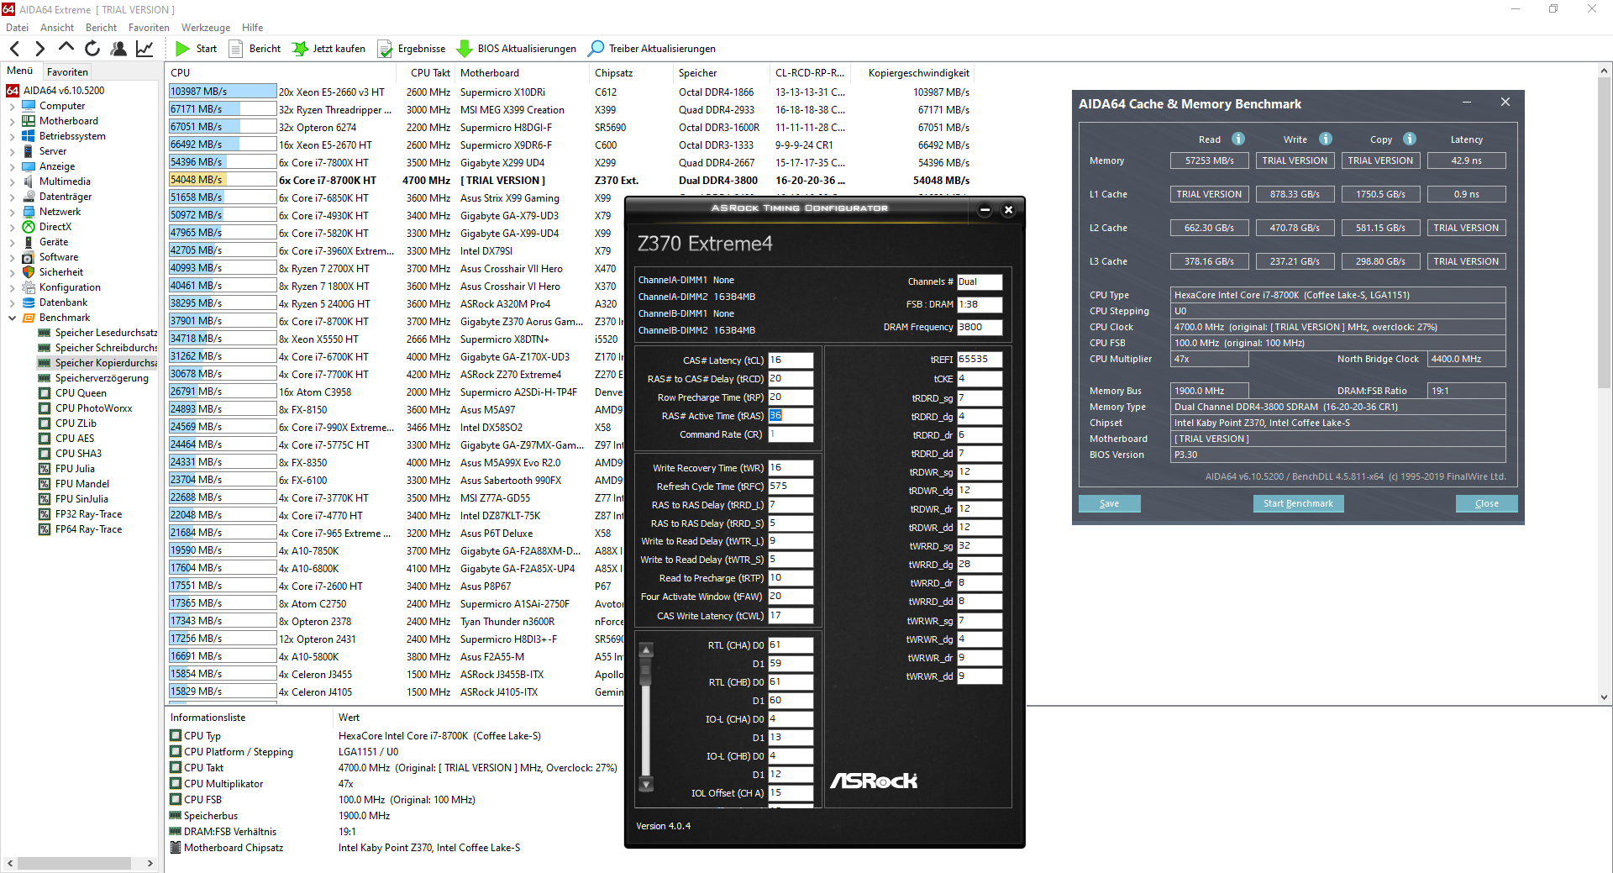Expand the Datenträger tree node arrow
Image resolution: width=1613 pixels, height=873 pixels.
[12, 197]
